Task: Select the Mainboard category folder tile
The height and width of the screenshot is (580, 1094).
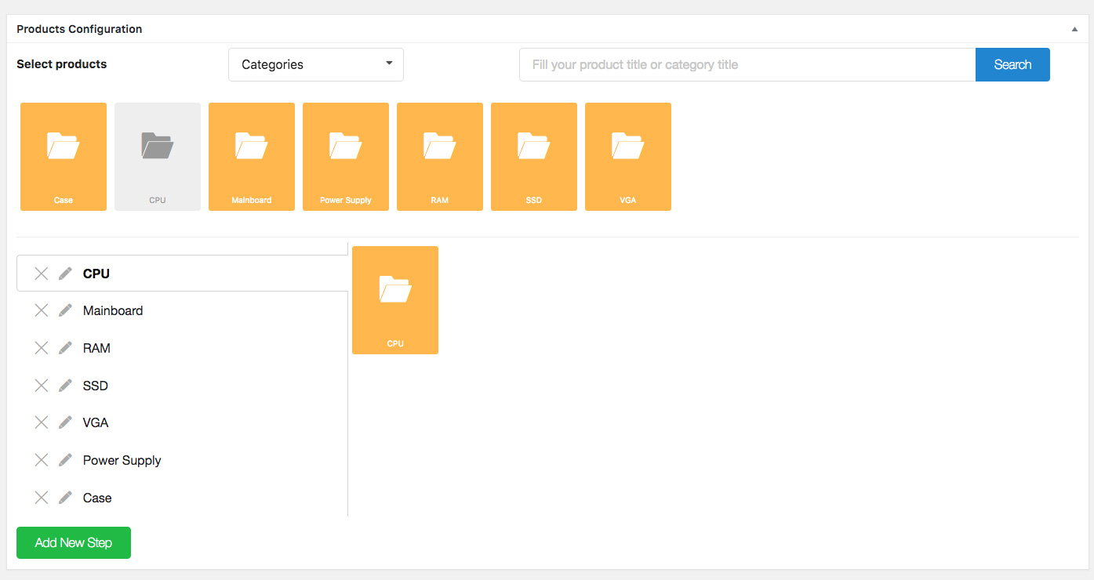Action: click(x=252, y=157)
